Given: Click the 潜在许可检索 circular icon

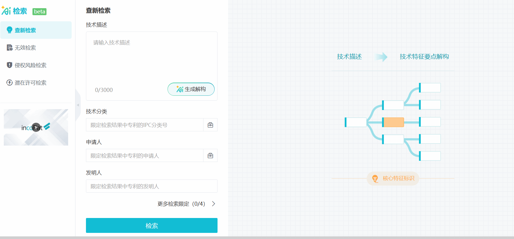Looking at the screenshot, I should [x=9, y=83].
